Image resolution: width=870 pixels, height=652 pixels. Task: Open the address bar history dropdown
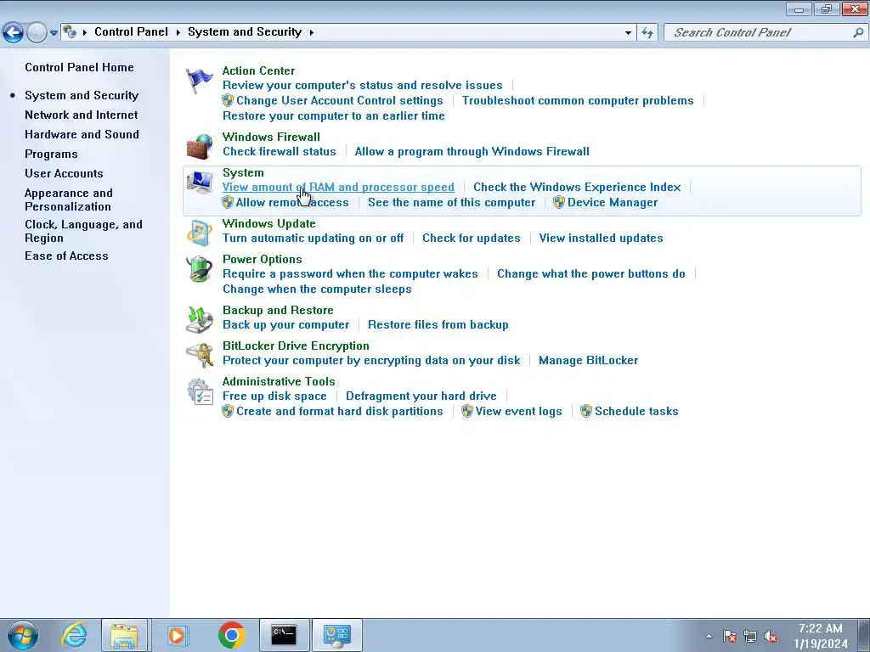tap(628, 33)
